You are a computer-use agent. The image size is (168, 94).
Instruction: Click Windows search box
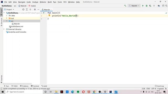(x=24, y=92)
